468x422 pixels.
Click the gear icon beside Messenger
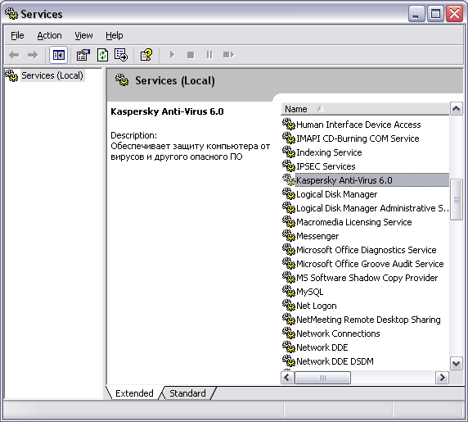(x=289, y=235)
